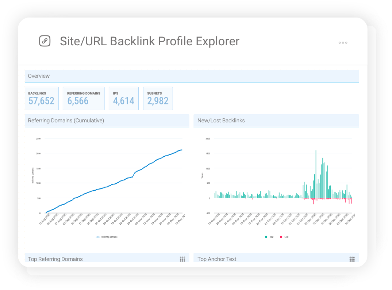Collapse the Referring Domains (Cumulative) panel

pyautogui.click(x=66, y=121)
